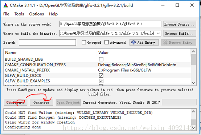201x135 pixels.
Task: Open the Tools menu
Action: coord(19,14)
